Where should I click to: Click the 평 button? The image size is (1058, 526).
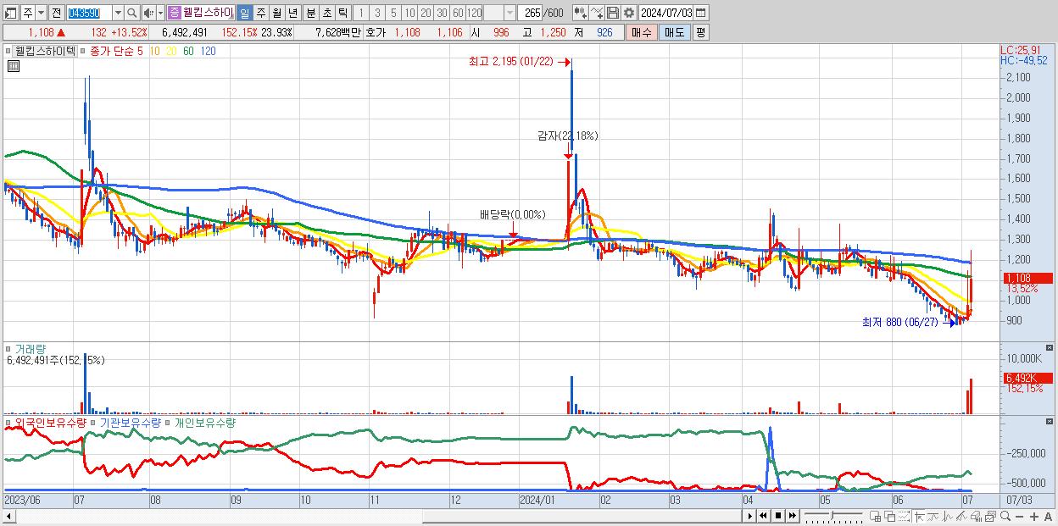coord(700,32)
